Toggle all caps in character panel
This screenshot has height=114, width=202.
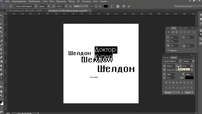coord(173,83)
